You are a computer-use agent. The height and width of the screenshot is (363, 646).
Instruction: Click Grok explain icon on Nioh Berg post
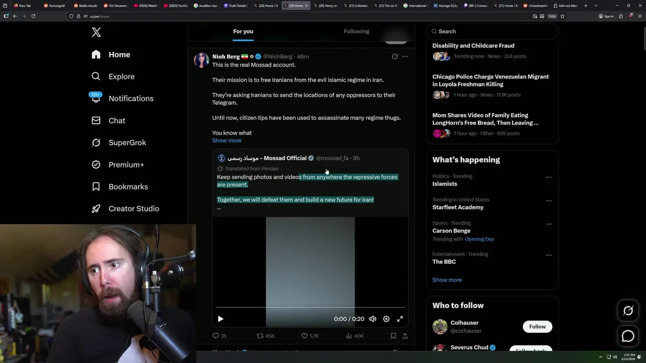395,56
